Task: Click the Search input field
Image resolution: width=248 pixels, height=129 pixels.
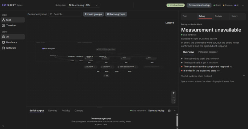Action: (x=65, y=14)
